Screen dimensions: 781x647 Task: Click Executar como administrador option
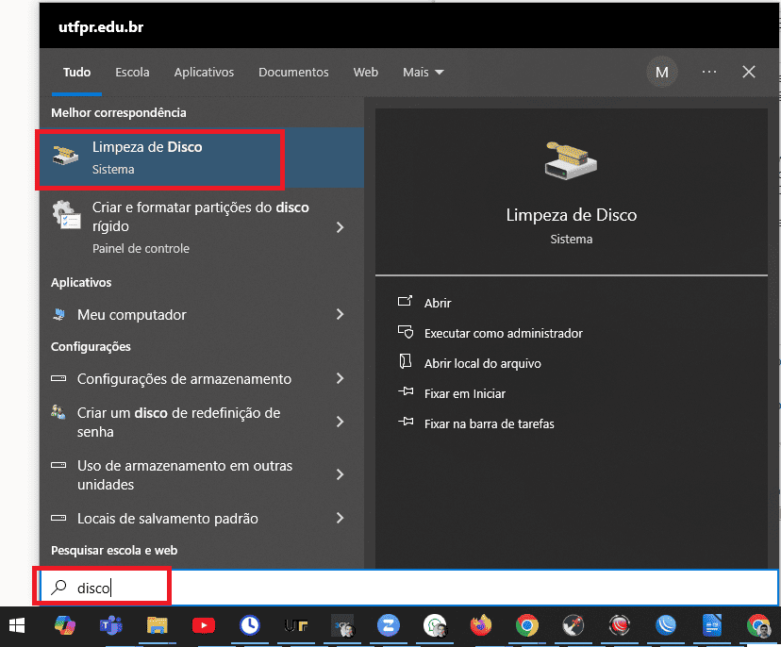tap(503, 333)
